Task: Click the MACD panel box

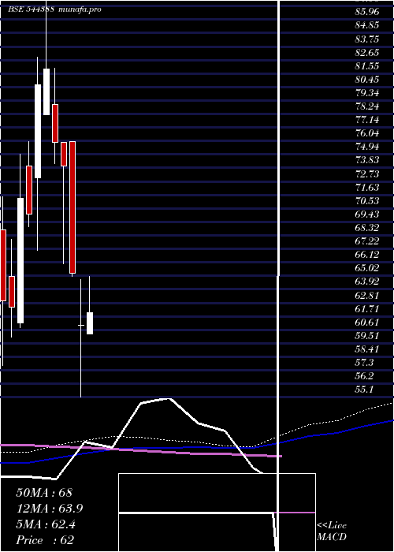Action: coord(217,513)
